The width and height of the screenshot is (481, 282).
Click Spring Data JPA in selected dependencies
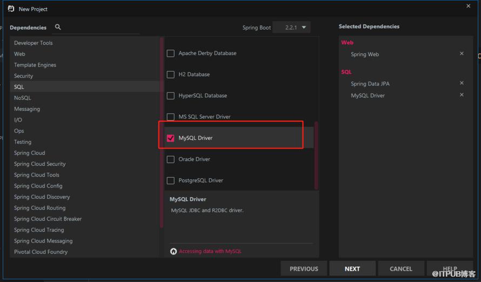[370, 84]
